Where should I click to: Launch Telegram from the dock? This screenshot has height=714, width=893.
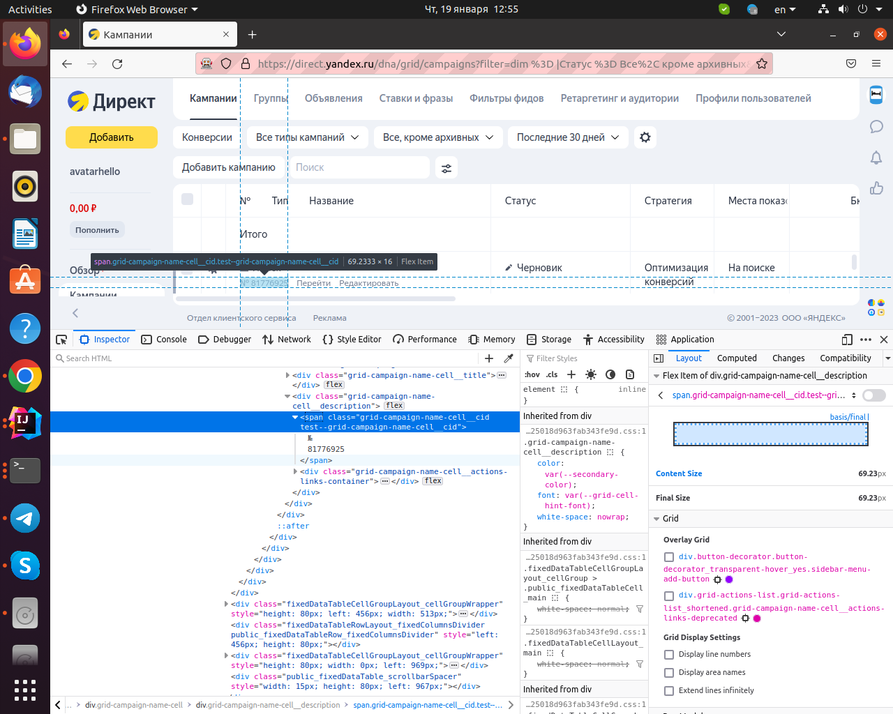click(25, 518)
